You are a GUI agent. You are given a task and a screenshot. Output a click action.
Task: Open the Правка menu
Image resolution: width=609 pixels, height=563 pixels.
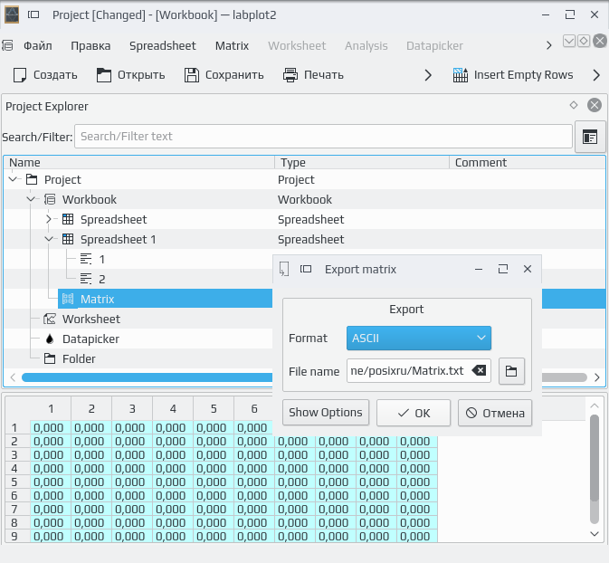click(90, 46)
